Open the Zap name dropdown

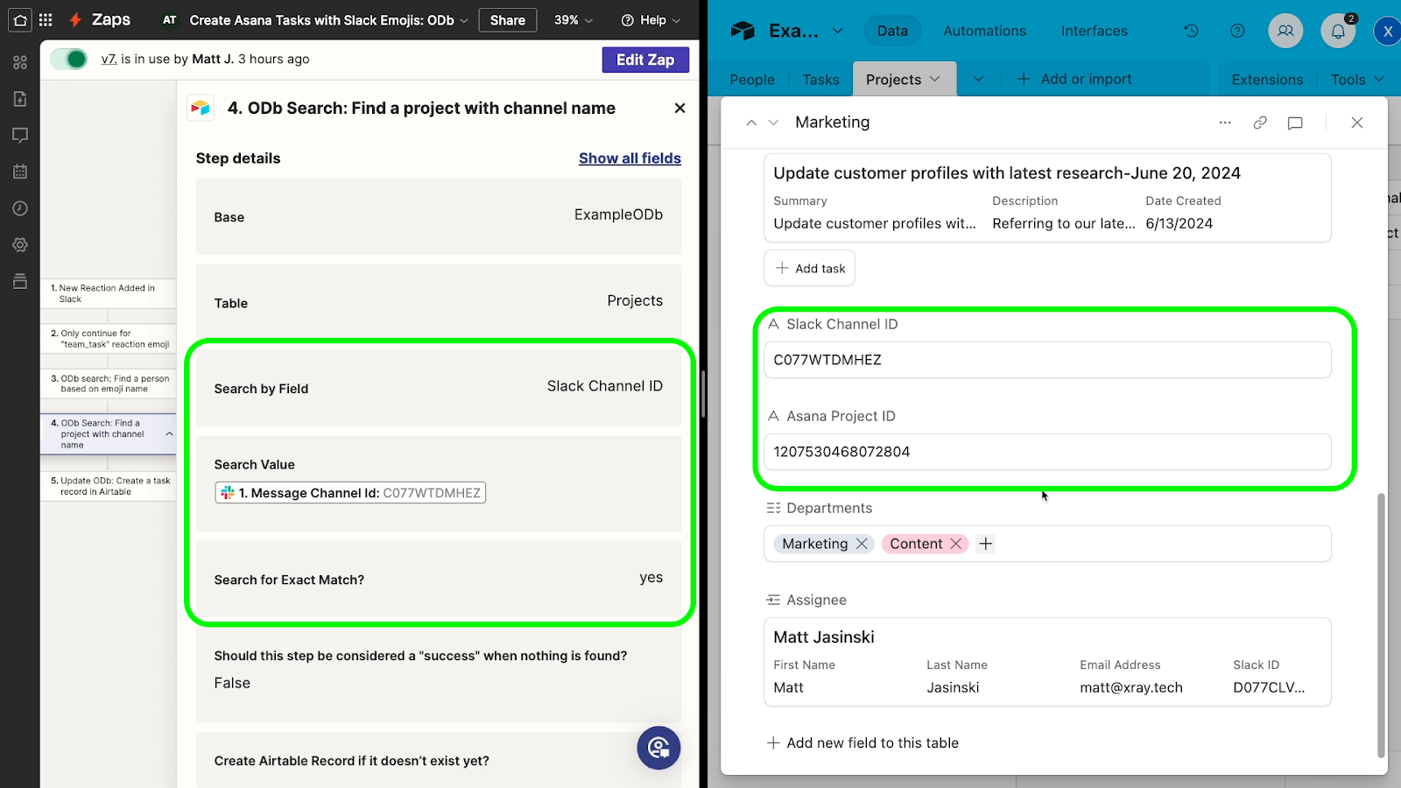tap(464, 20)
